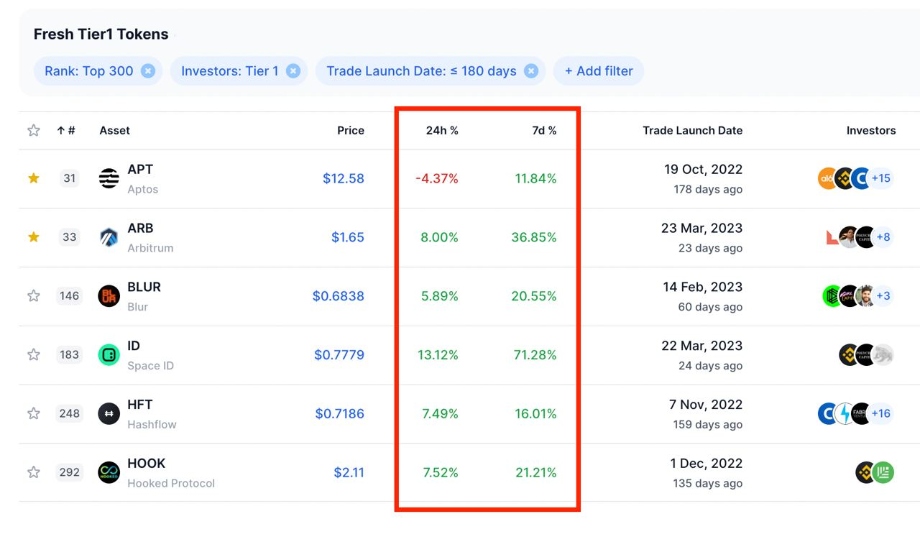
Task: Click the 19 Oct, 2022 launch date
Action: 704,169
